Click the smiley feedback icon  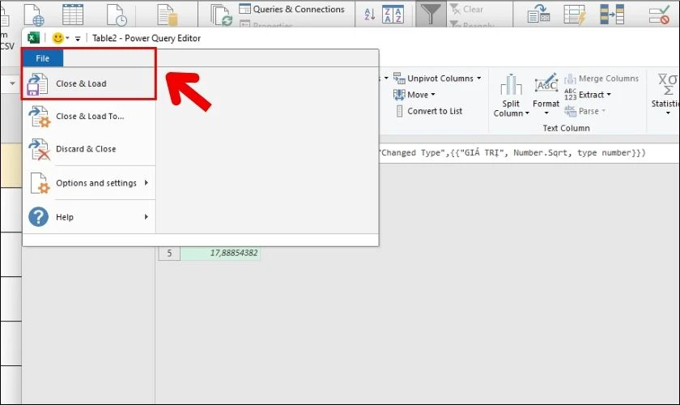[57, 38]
